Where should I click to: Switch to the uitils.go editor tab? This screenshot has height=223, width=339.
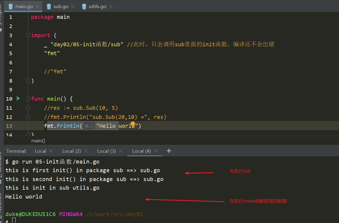pos(97,6)
